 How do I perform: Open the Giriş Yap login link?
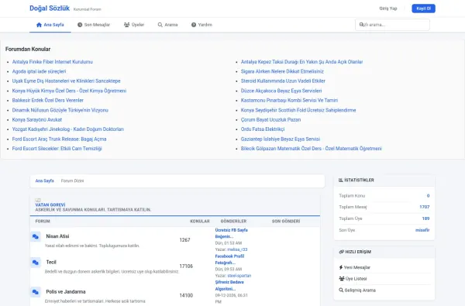[388, 9]
